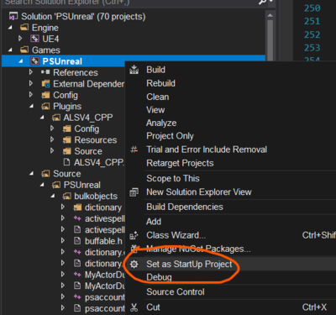Click the gear icon beside Set as StartUp Project

134,264
